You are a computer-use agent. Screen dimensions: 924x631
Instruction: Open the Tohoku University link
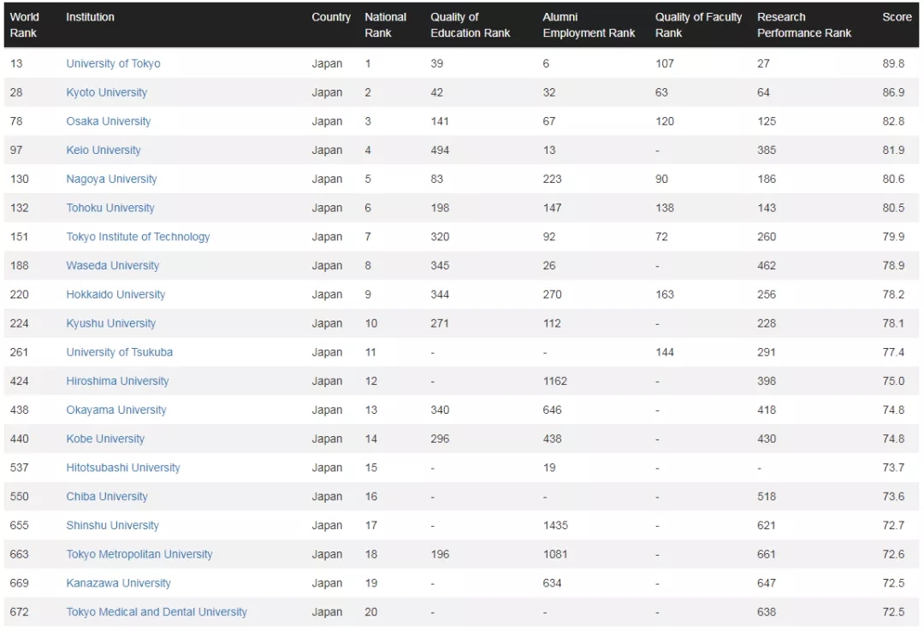(110, 208)
